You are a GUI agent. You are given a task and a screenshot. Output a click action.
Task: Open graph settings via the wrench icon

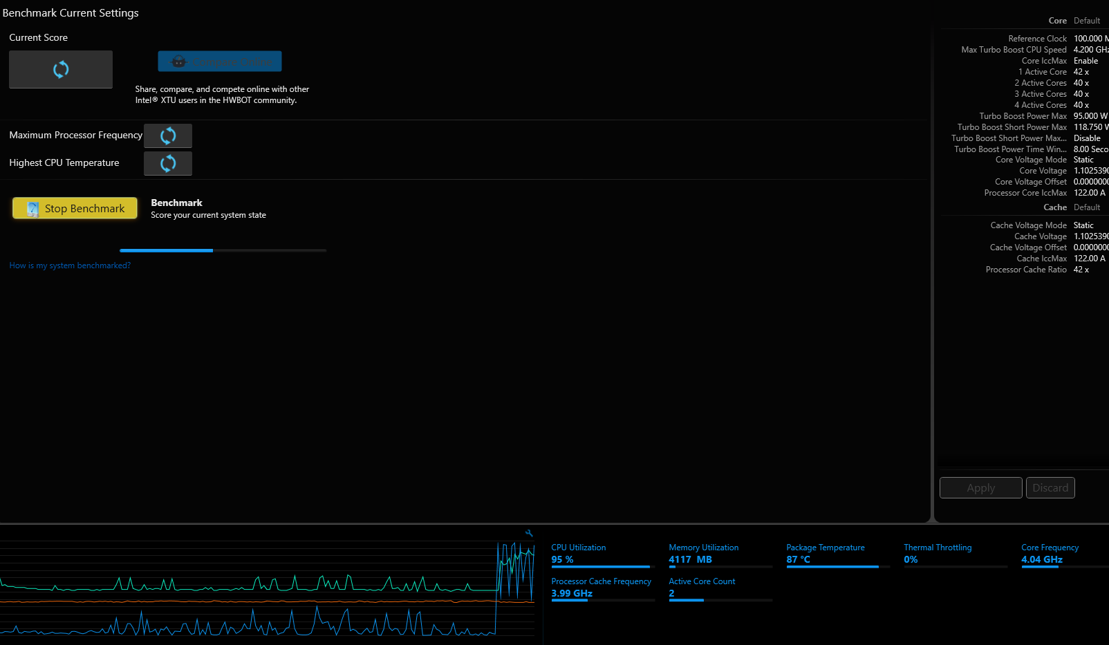click(529, 533)
